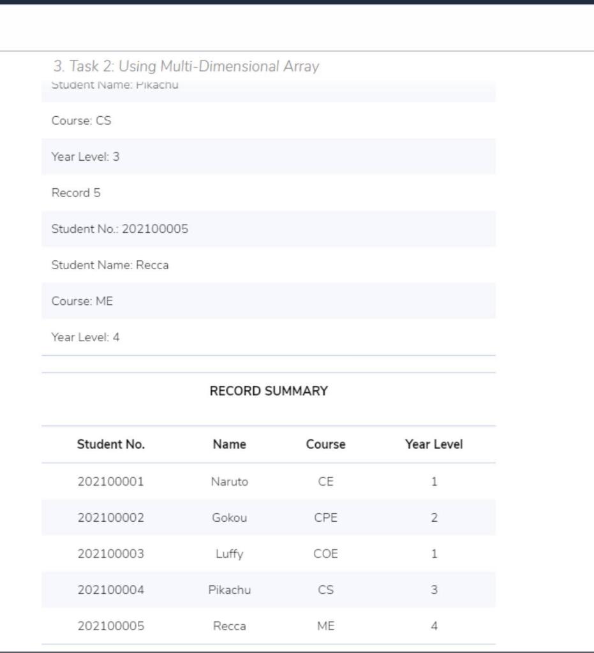Click Pikachu's summary row
The height and width of the screenshot is (653, 594).
[x=269, y=590]
